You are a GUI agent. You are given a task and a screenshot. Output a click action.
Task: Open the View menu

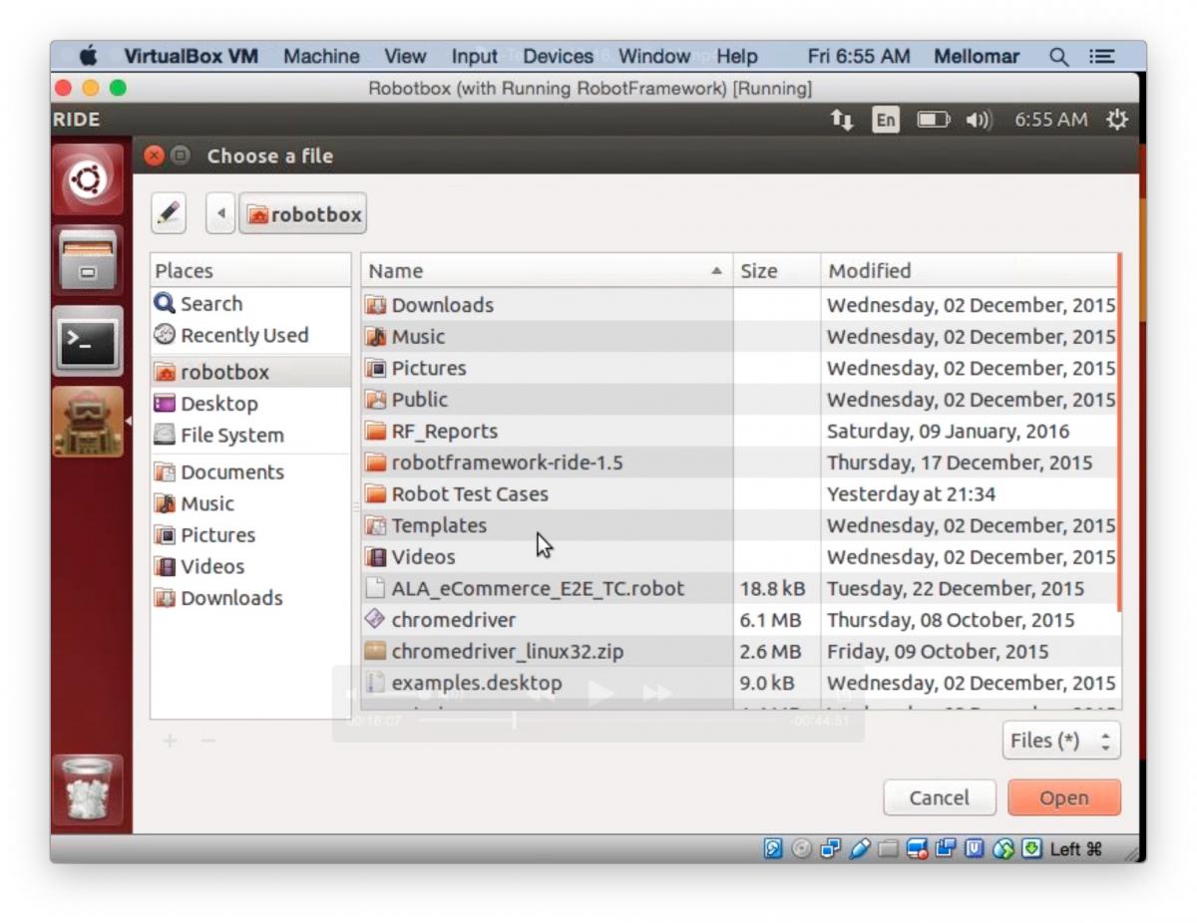click(405, 56)
